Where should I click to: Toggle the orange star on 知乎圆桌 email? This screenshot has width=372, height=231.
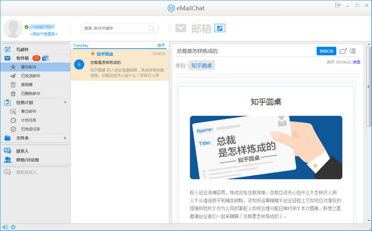(93, 53)
